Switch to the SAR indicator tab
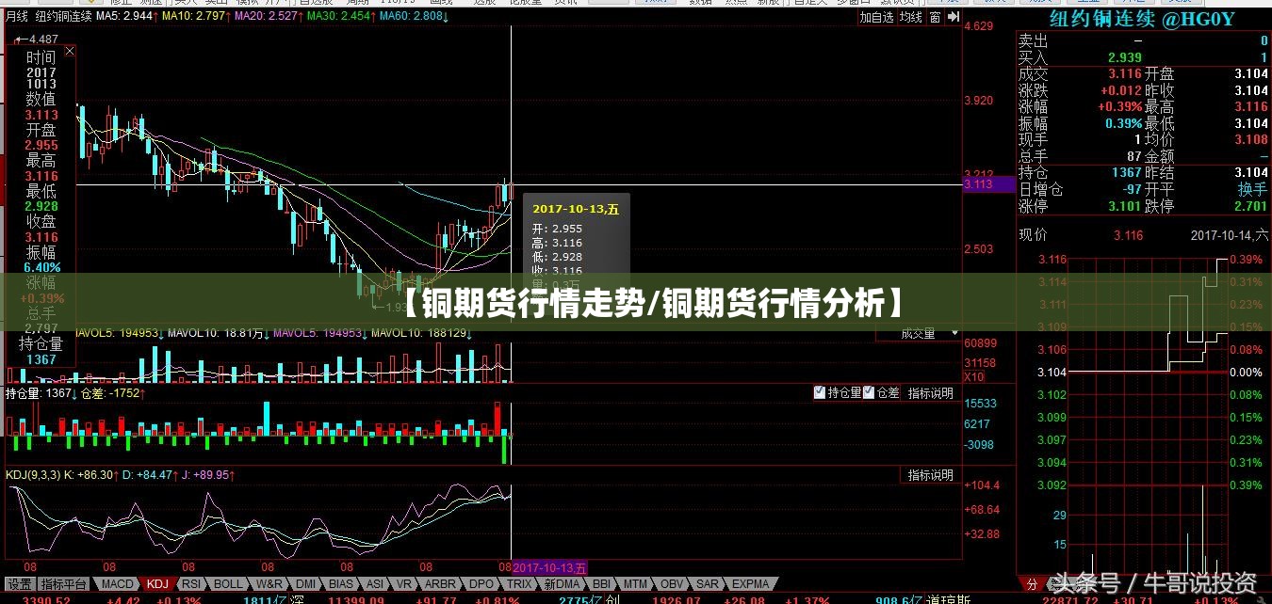The image size is (1272, 604). [708, 584]
